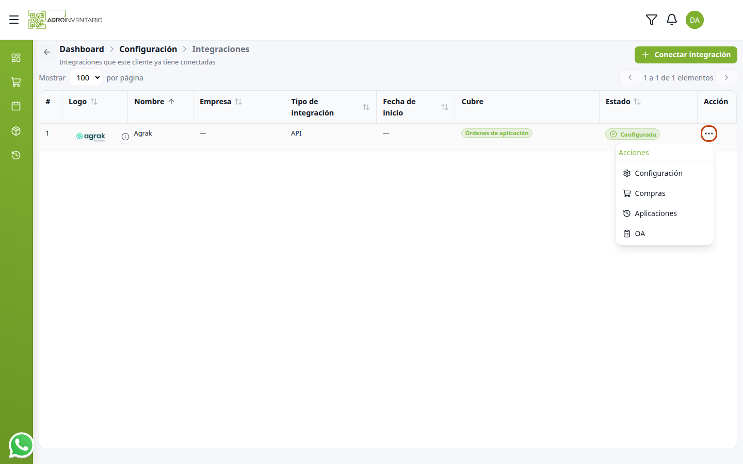The height and width of the screenshot is (464, 743).
Task: Open the calendar icon in sidebar
Action: coord(16,106)
